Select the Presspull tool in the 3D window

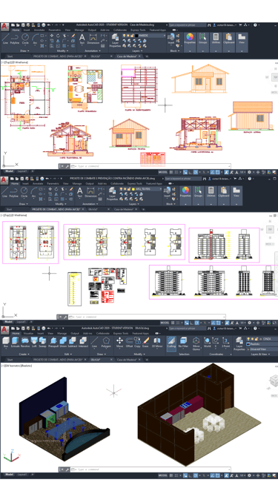[x=53, y=342]
